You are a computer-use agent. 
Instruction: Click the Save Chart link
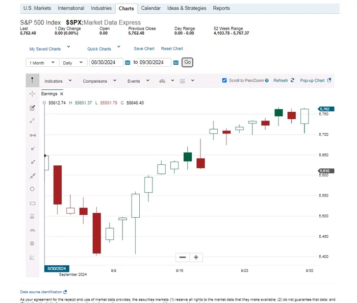coord(144,48)
